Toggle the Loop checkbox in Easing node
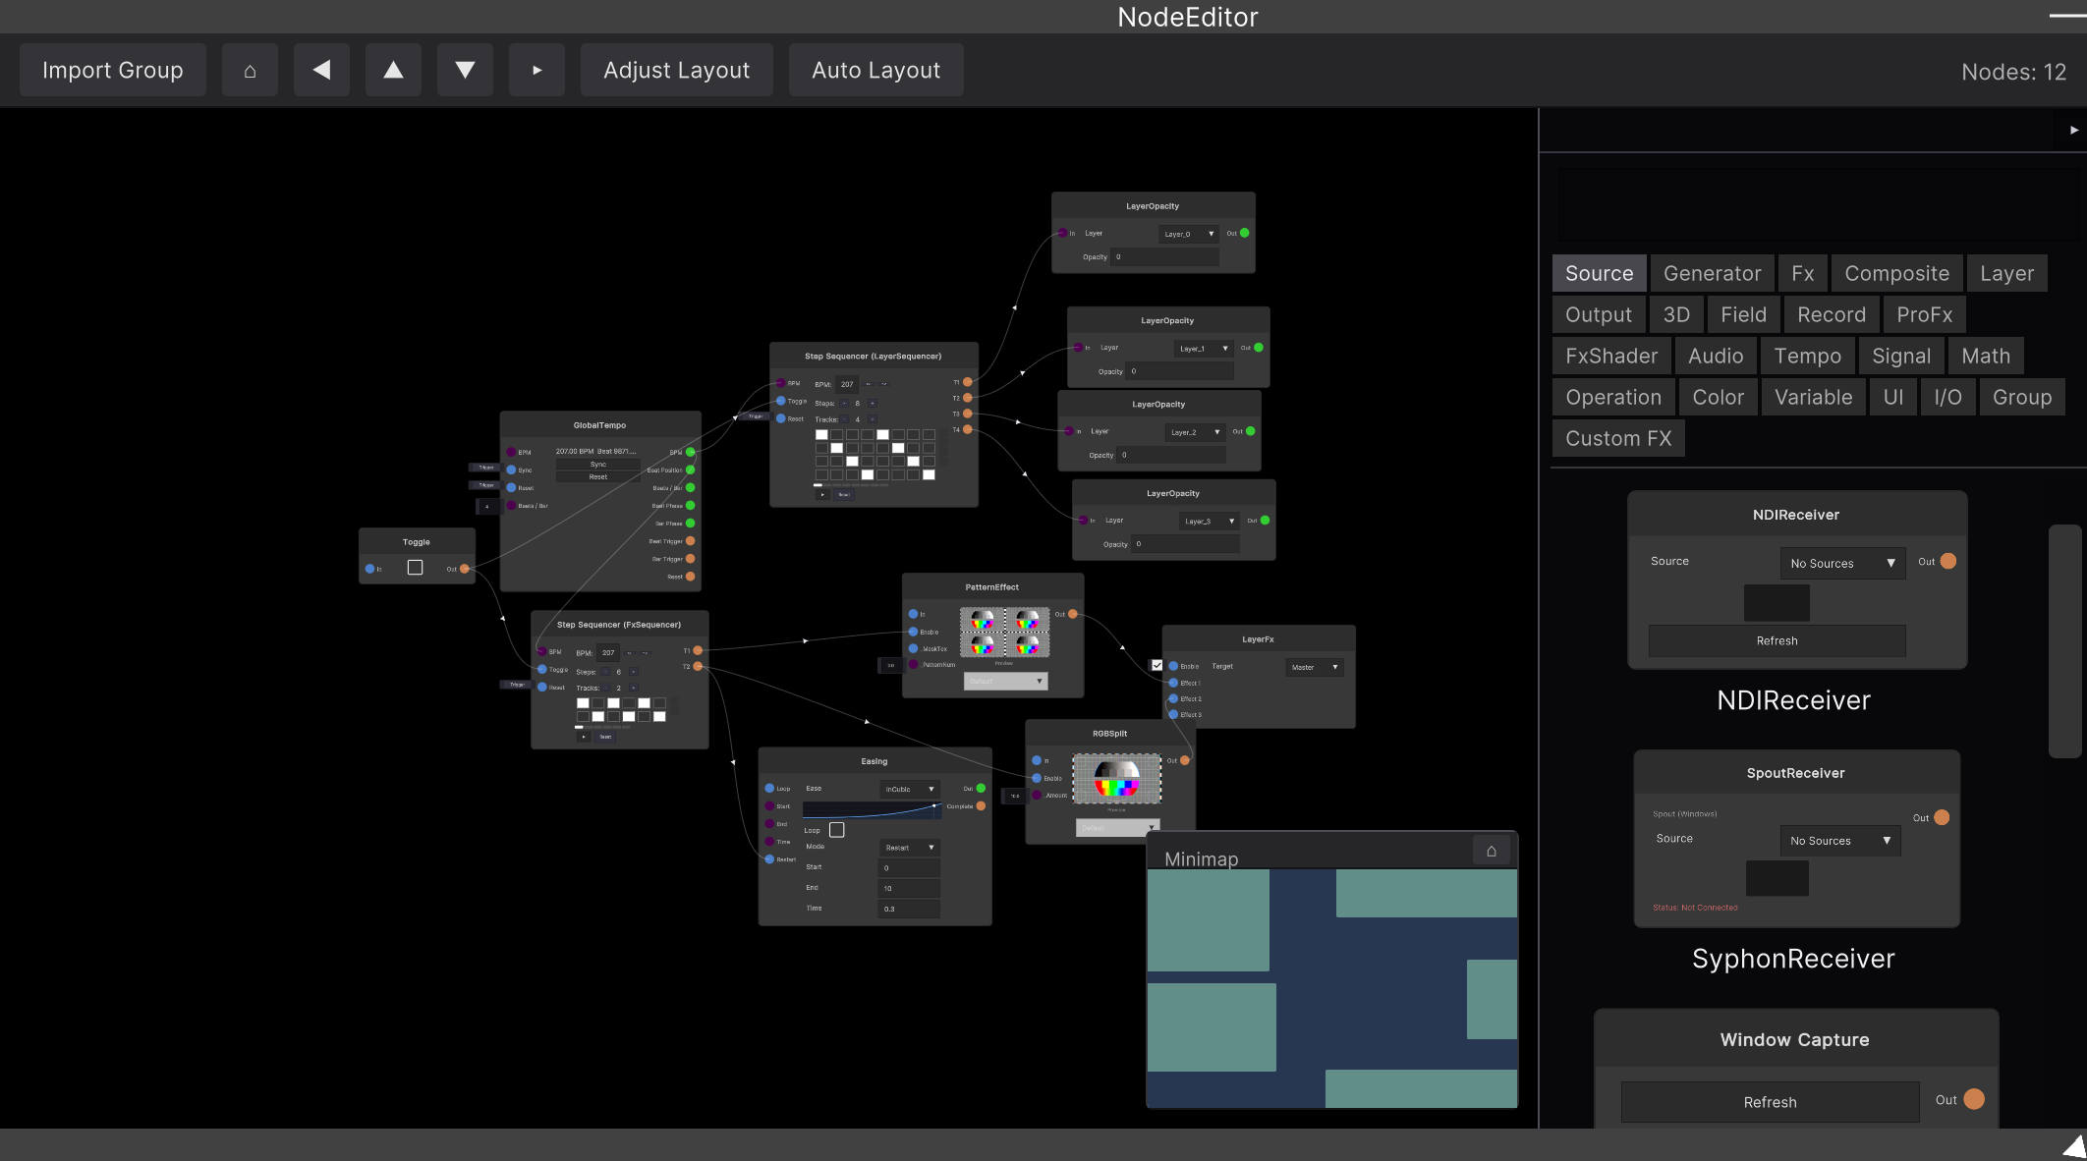The image size is (2087, 1161). pos(837,830)
